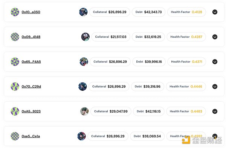Expand row with health factor 0.4287
The width and height of the screenshot is (226, 148).
pyautogui.click(x=215, y=37)
